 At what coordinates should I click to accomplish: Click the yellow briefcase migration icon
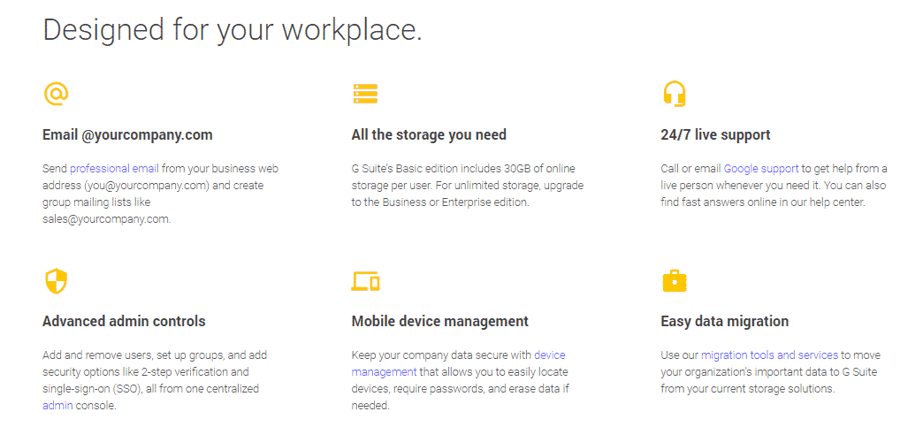[675, 281]
